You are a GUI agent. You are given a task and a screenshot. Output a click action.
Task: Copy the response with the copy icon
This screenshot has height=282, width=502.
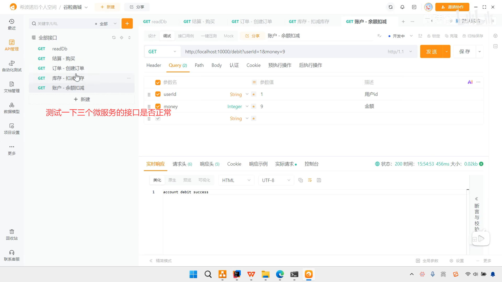300,180
